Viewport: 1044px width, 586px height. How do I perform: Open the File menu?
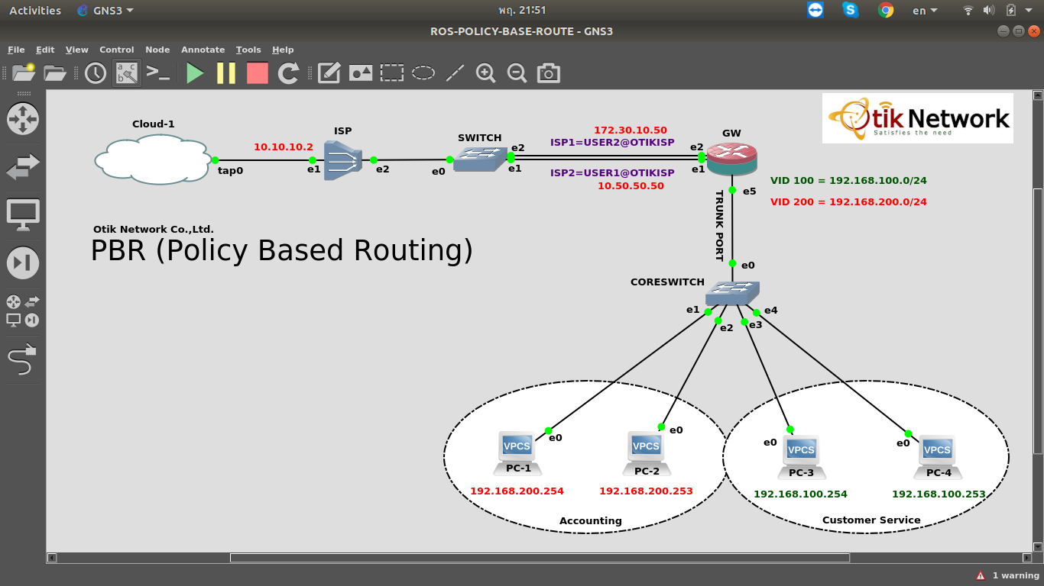(16, 50)
